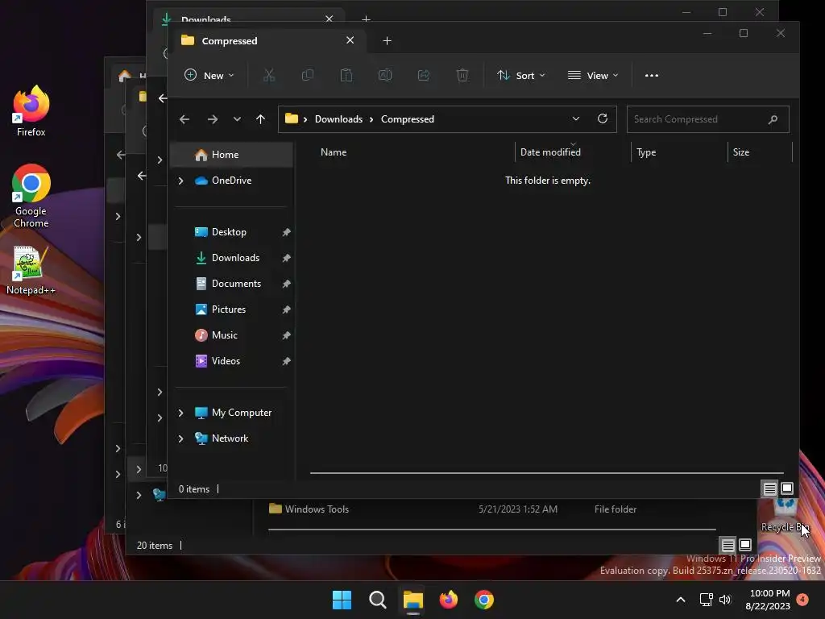The image size is (825, 619).
Task: Select Windows Tools folder in background window
Action: (316, 509)
